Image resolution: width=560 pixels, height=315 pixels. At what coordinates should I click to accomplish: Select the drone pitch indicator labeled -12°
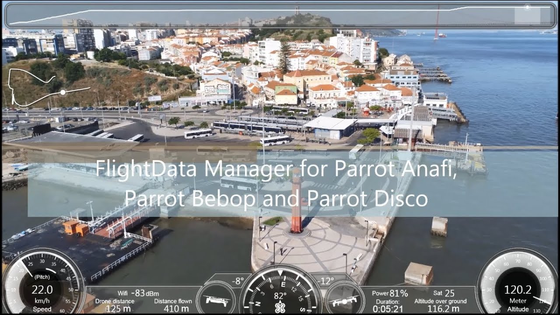345,298
